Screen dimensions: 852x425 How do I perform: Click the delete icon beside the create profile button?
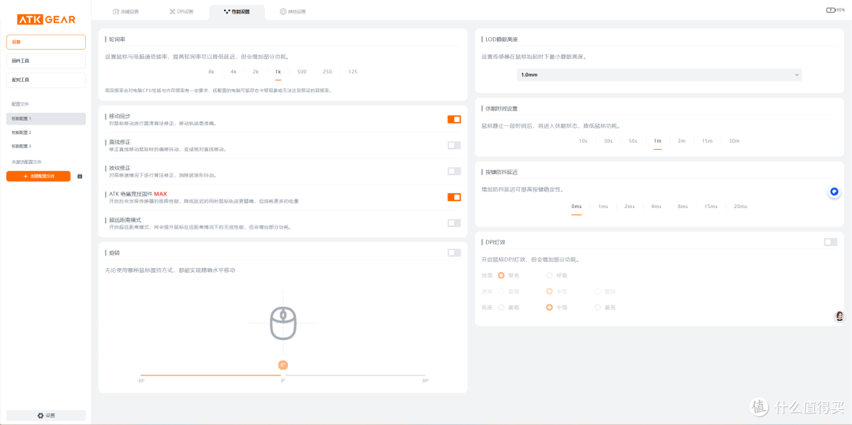coord(80,177)
